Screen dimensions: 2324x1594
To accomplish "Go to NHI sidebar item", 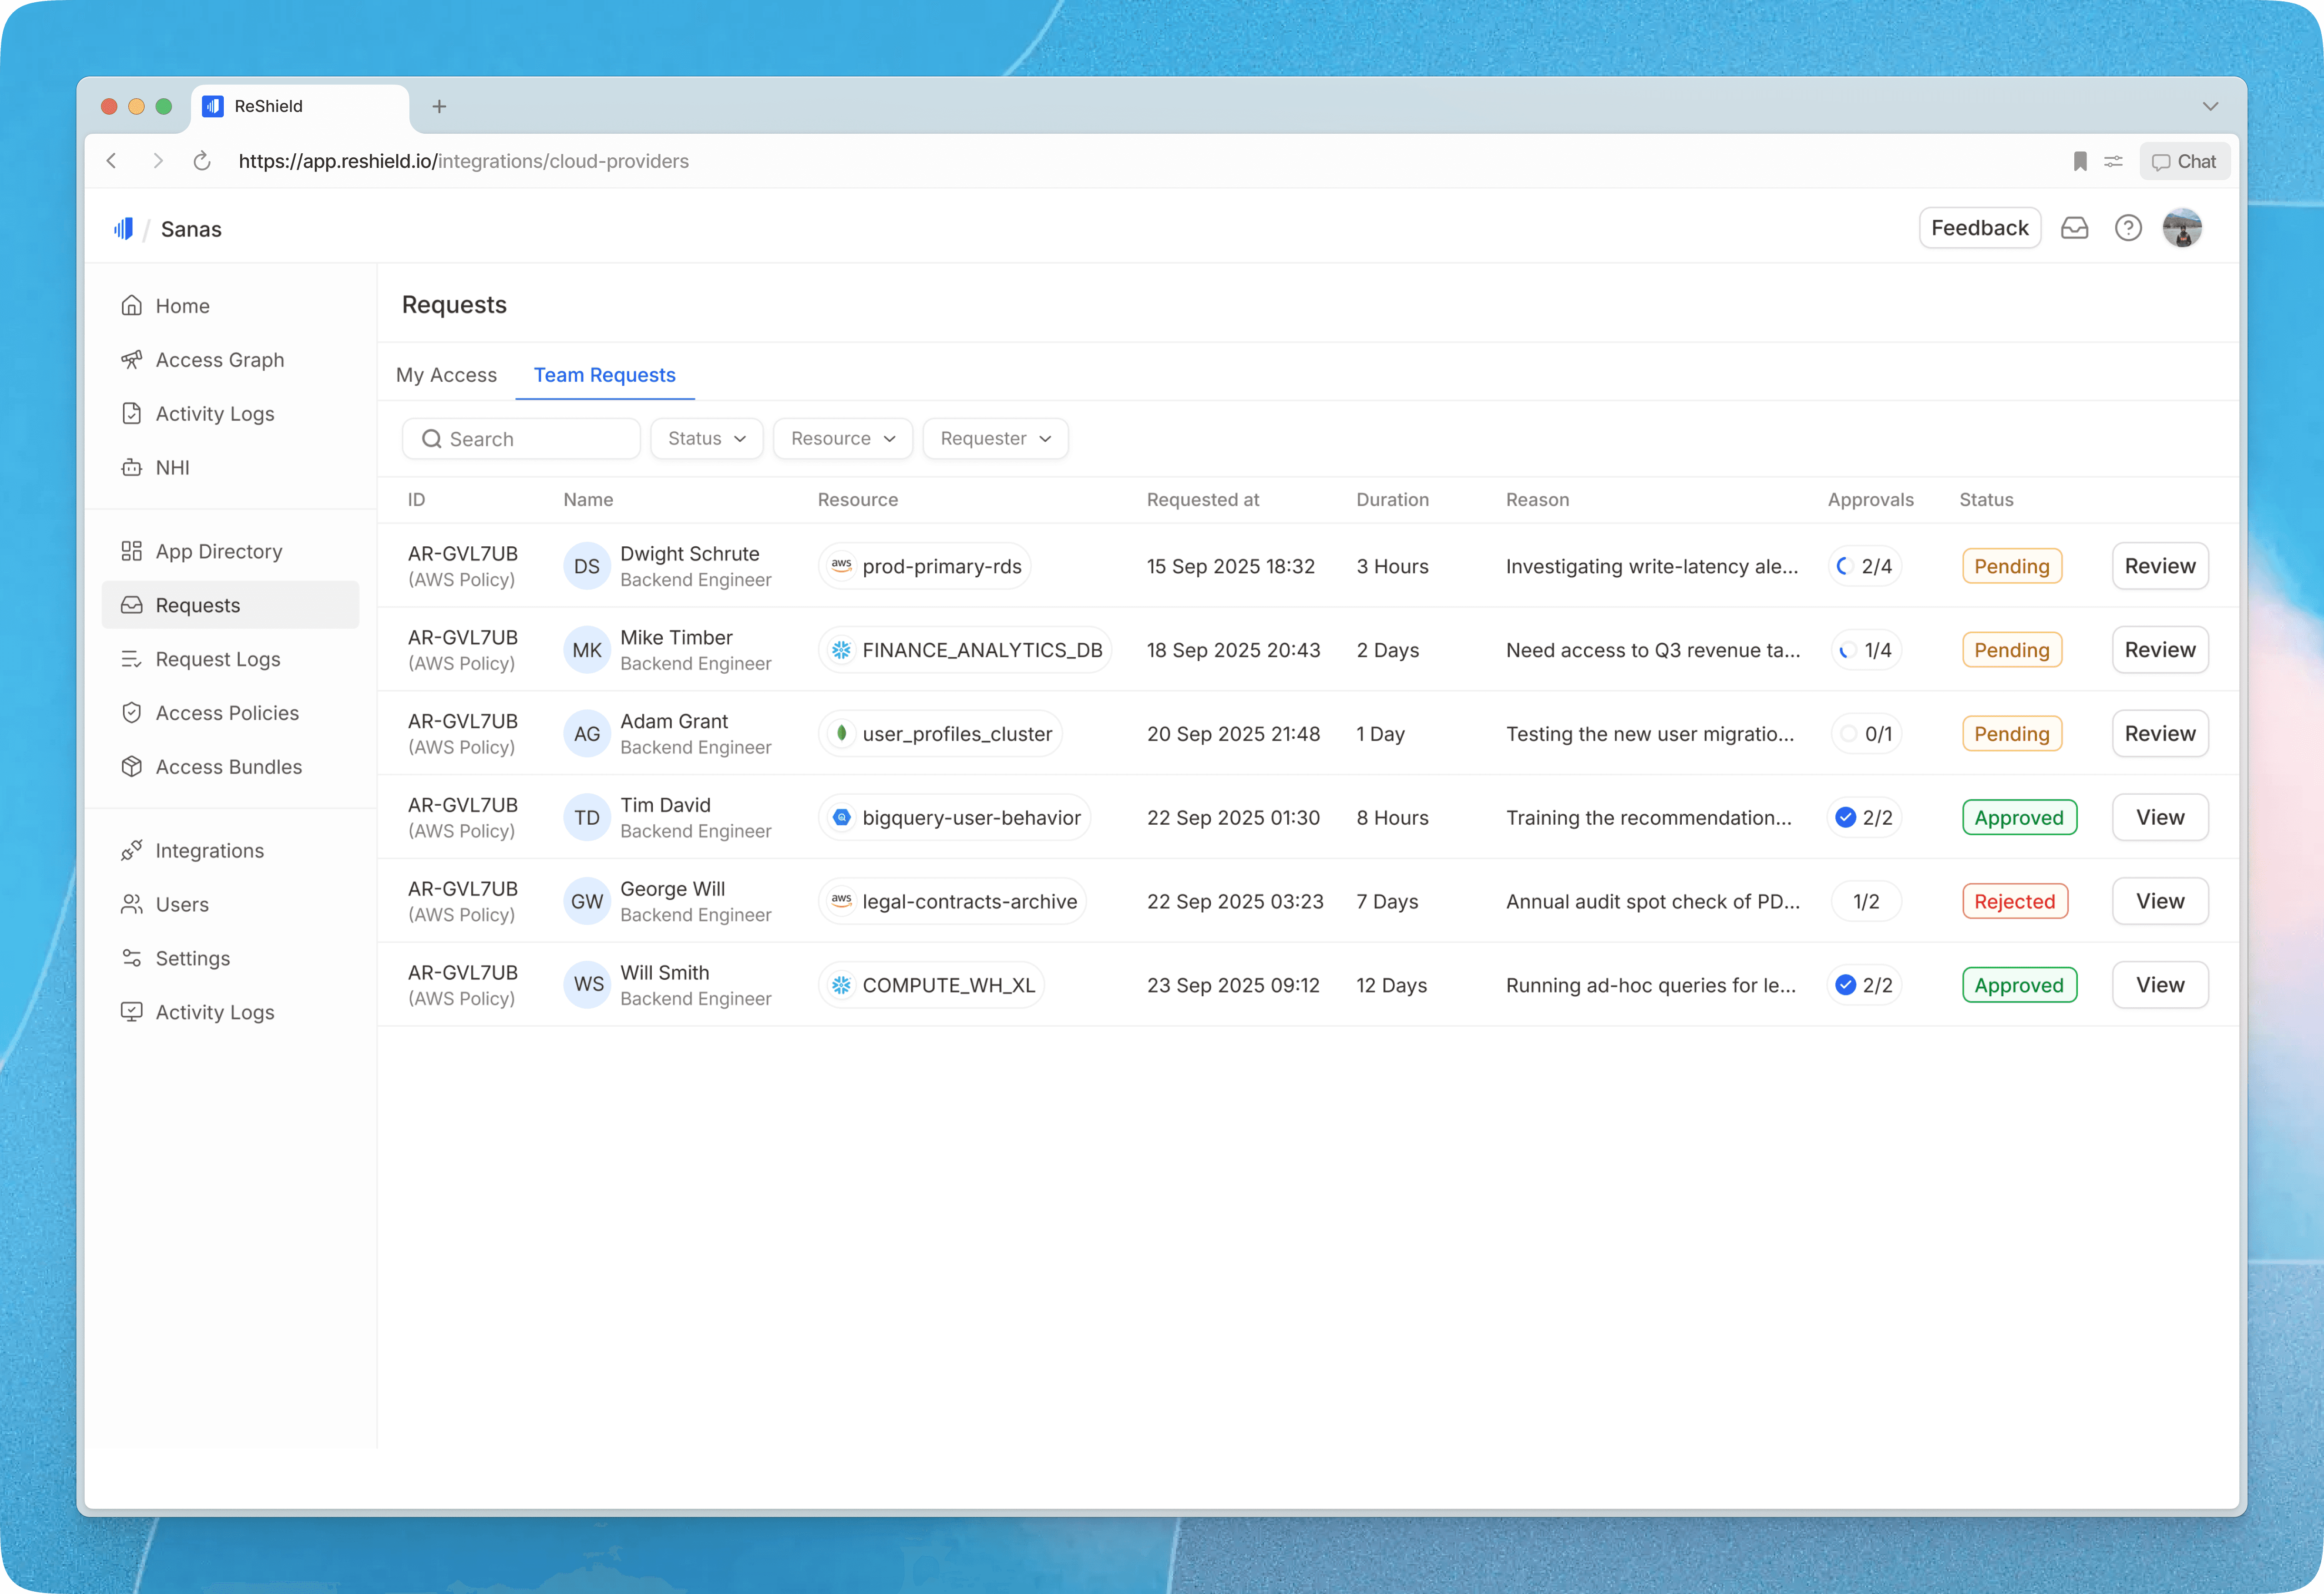I will pos(172,467).
